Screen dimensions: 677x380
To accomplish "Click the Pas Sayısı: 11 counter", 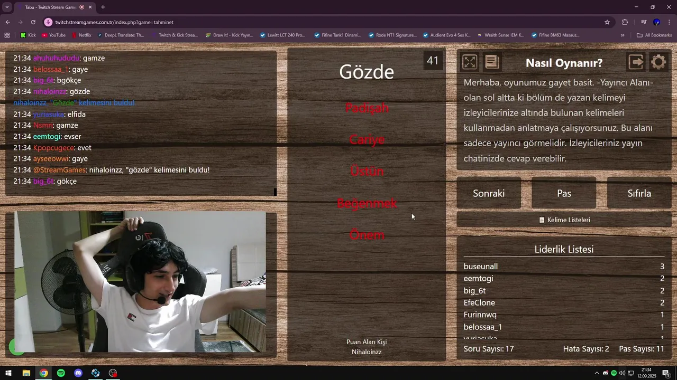I will 642,349.
